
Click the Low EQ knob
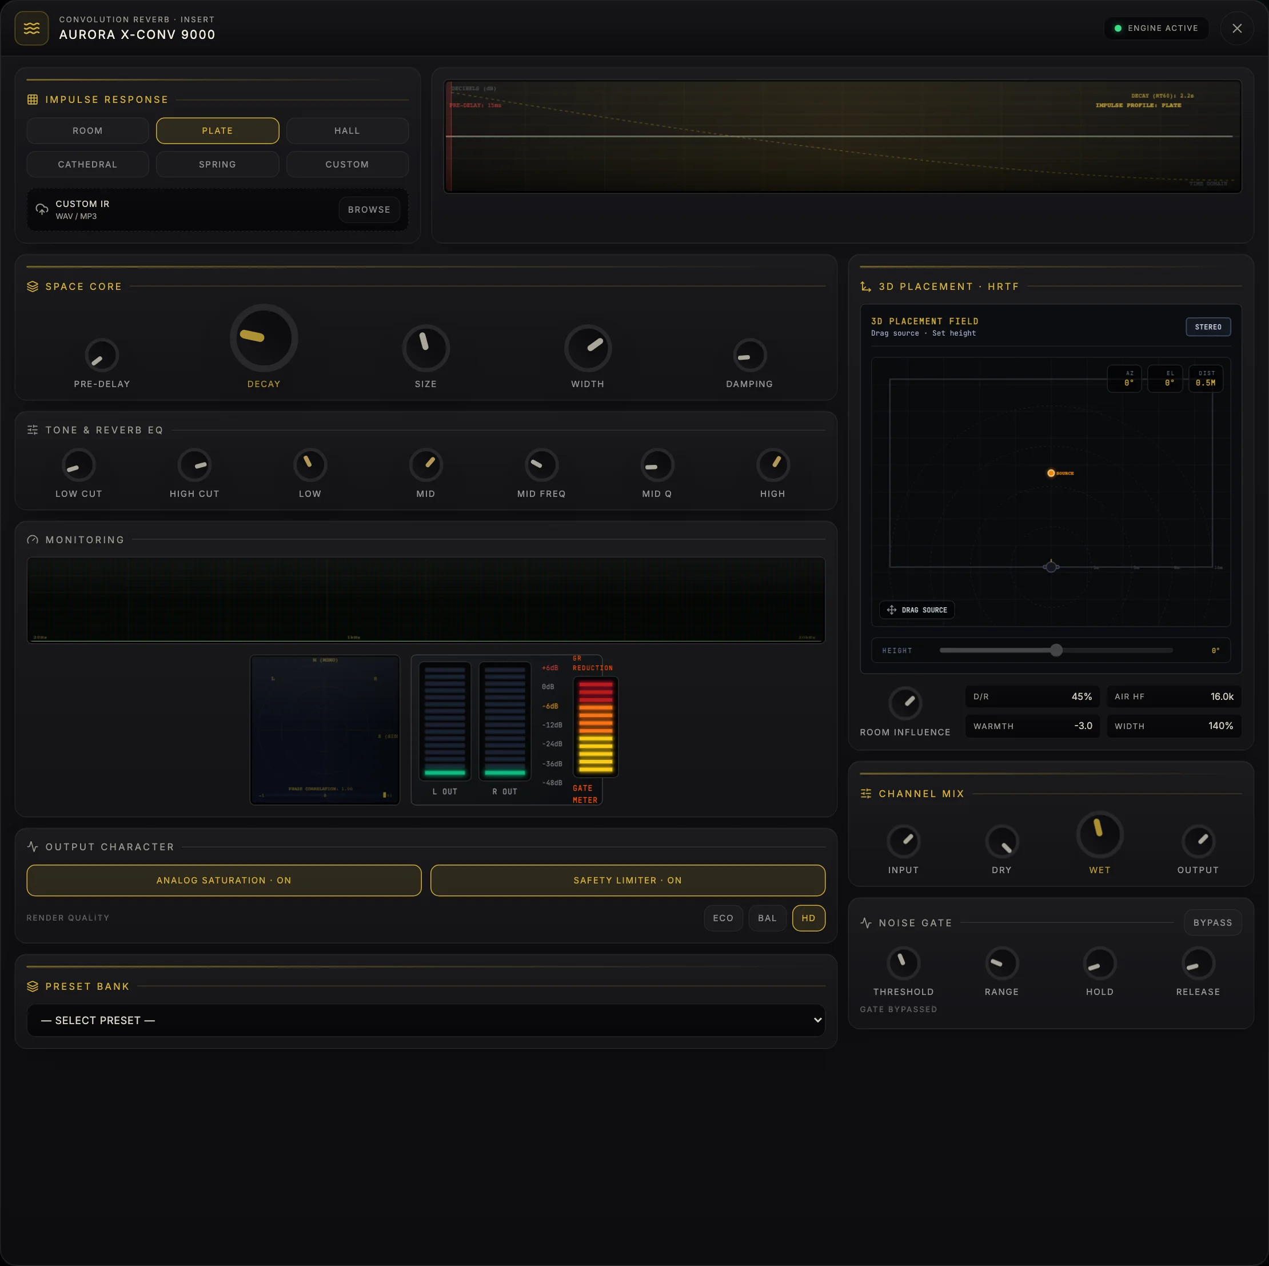click(x=310, y=465)
